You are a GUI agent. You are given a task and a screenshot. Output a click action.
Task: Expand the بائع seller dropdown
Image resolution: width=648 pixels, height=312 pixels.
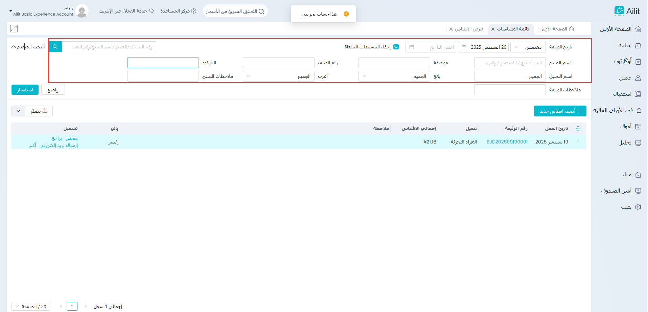point(394,76)
